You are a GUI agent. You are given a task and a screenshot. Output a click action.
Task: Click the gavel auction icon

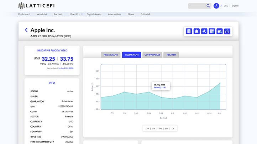(204, 31)
